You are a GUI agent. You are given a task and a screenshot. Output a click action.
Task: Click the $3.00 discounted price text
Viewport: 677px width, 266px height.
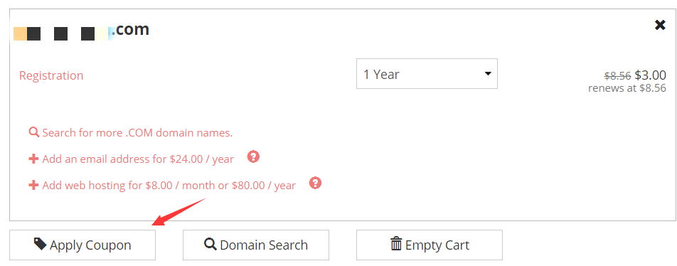pos(650,75)
